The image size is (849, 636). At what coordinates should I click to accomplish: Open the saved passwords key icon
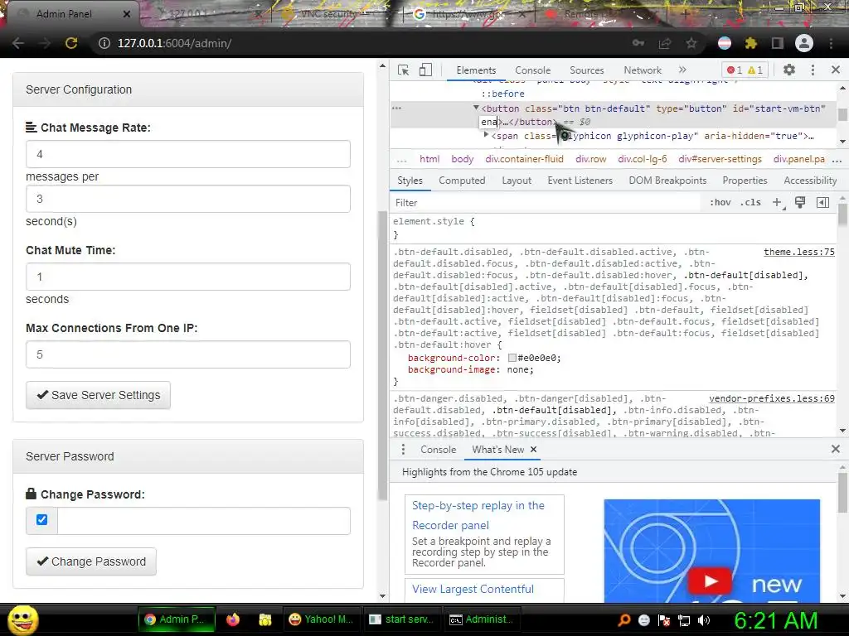[x=638, y=43]
